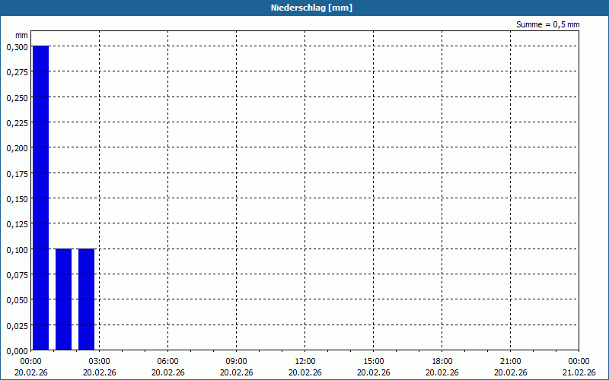Click the 21:00 time axis label
Viewport: 609px width, 380px height.
510,362
